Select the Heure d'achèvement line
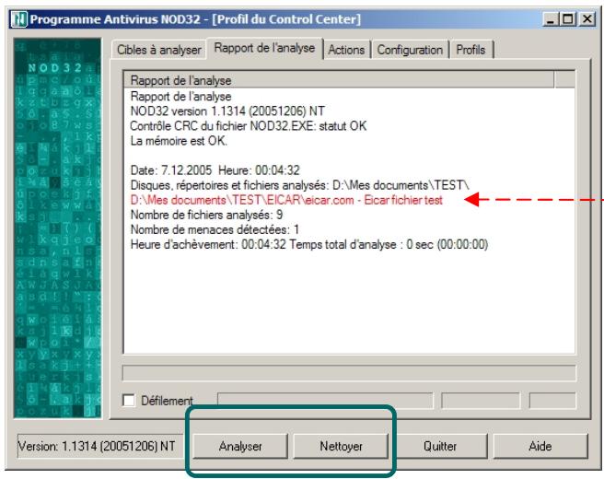Screen dimensions: 604x479 pyautogui.click(x=309, y=244)
